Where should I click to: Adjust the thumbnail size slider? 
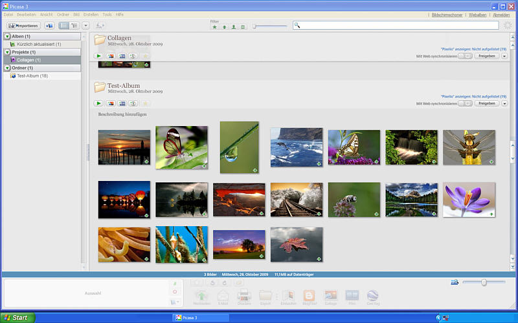[x=484, y=282]
